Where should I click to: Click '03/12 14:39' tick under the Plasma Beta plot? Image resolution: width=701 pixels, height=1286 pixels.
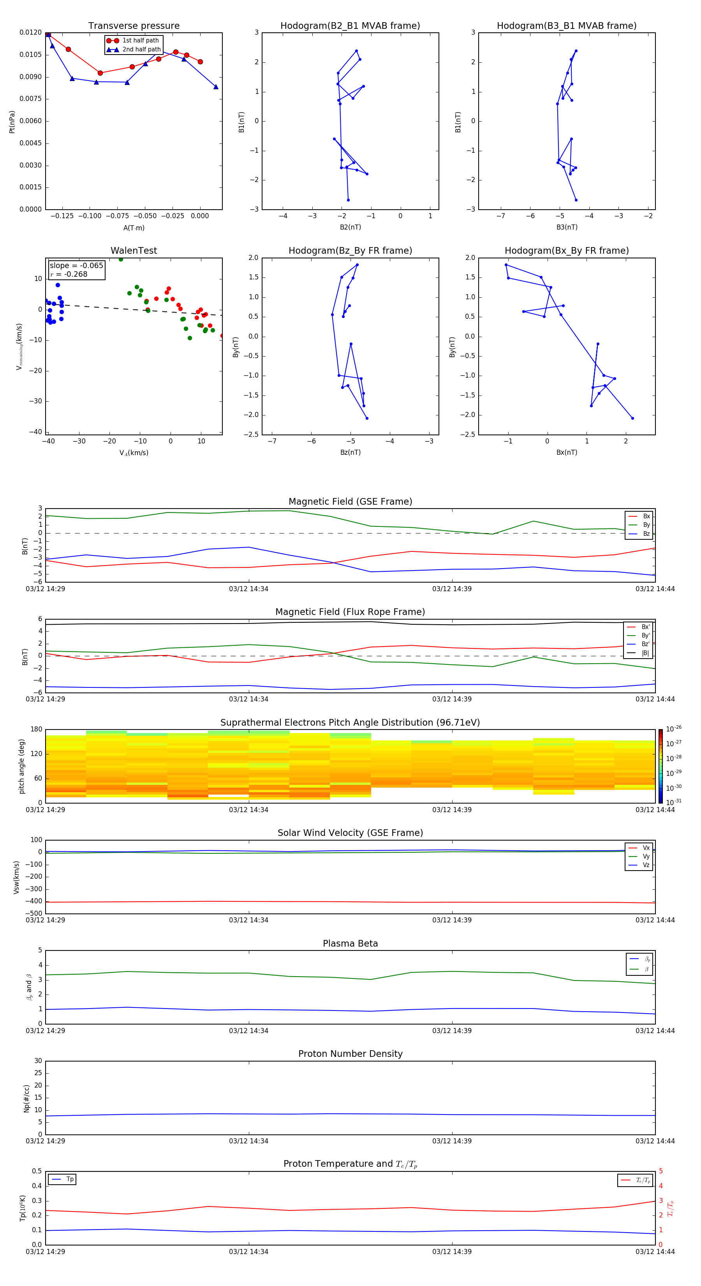click(x=452, y=1031)
